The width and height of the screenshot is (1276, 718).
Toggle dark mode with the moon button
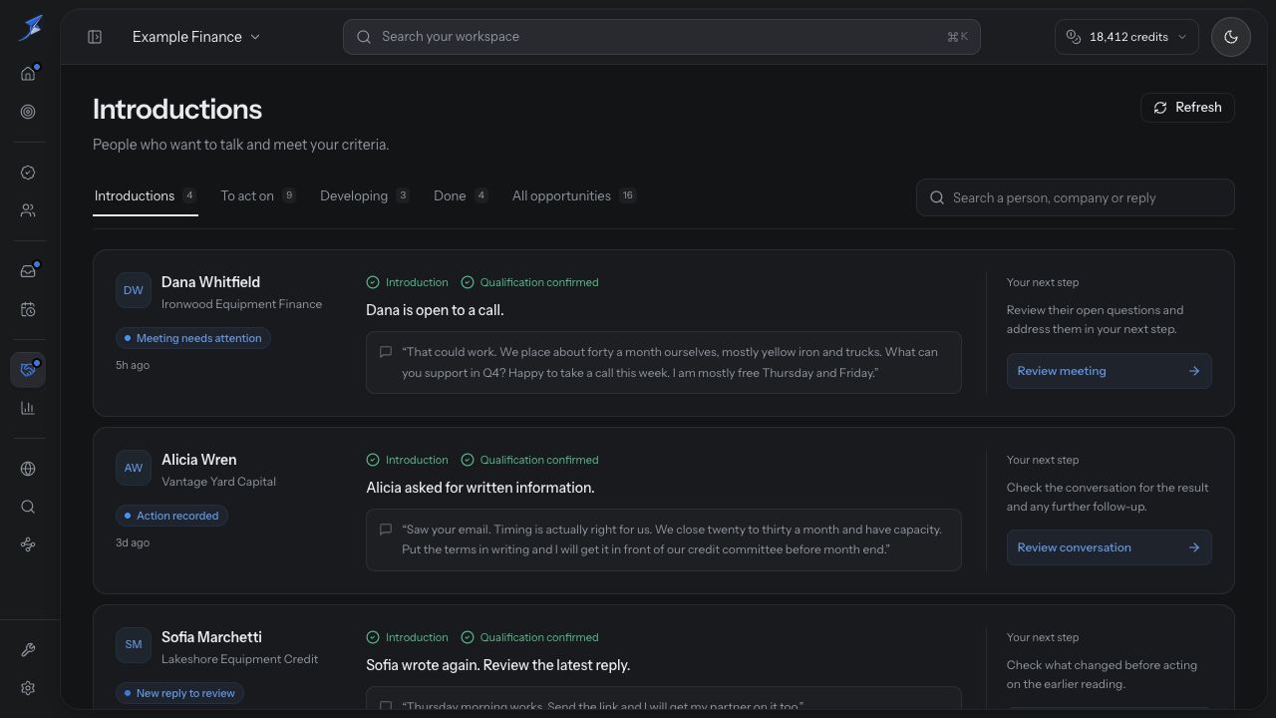point(1231,37)
